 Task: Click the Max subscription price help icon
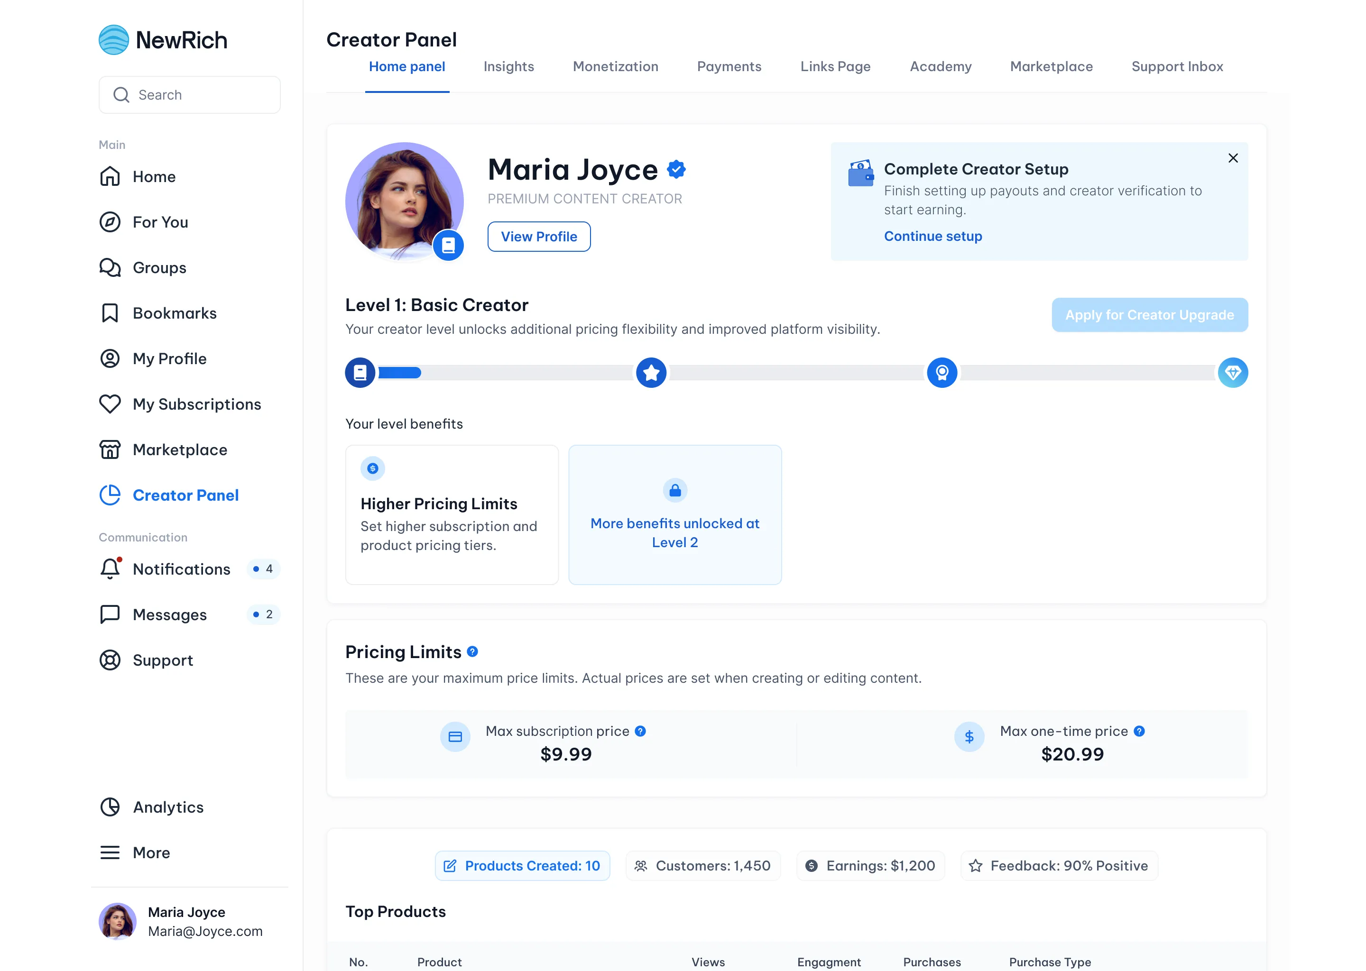click(x=640, y=731)
